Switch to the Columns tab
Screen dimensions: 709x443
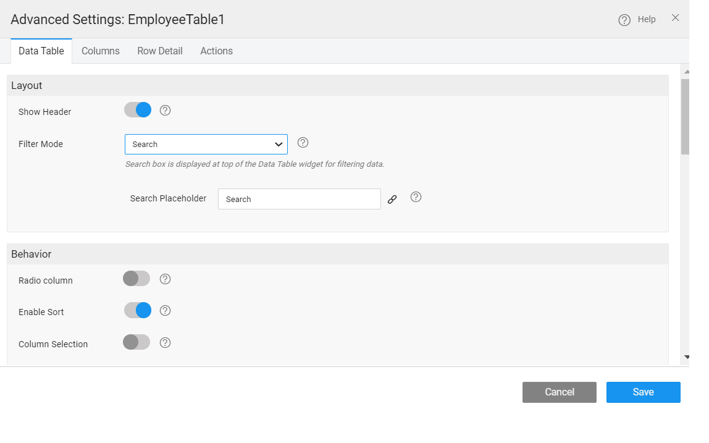[x=101, y=51]
